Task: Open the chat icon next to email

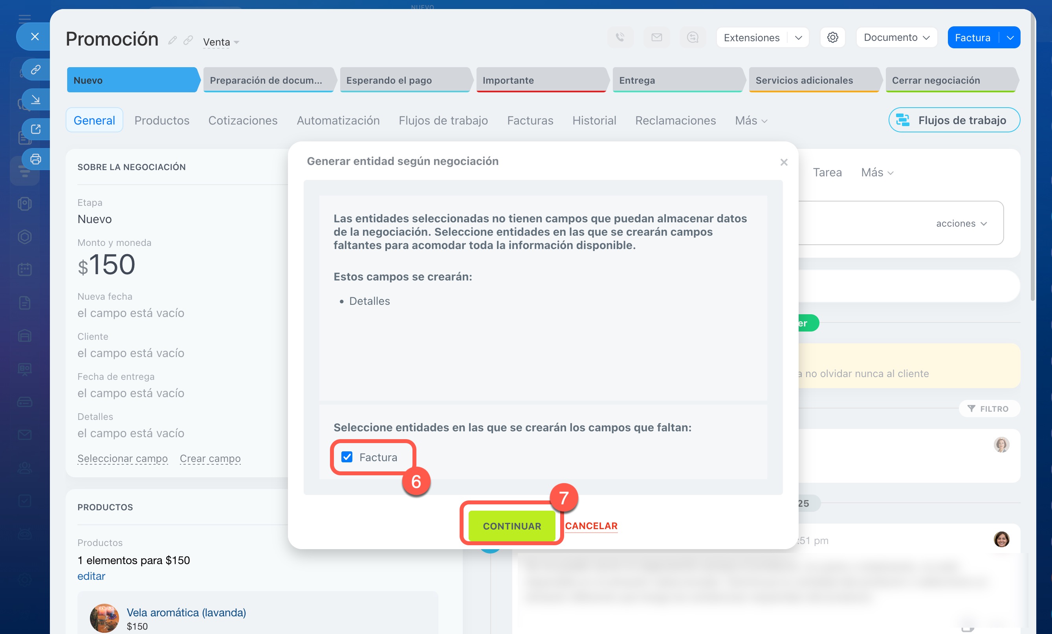Action: tap(692, 38)
